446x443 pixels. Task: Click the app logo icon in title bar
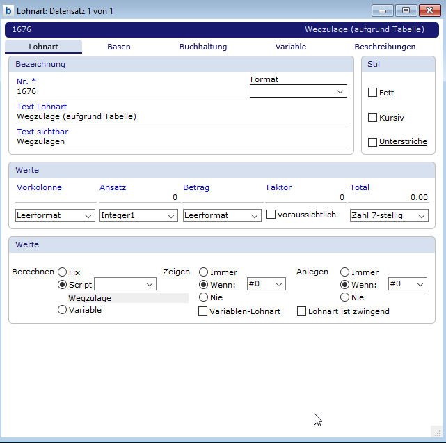8,10
